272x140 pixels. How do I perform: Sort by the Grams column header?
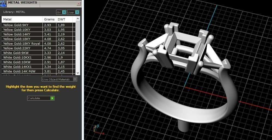click(49, 19)
